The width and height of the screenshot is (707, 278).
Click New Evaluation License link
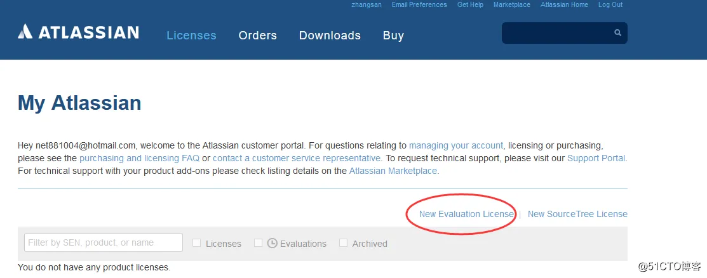coord(466,214)
